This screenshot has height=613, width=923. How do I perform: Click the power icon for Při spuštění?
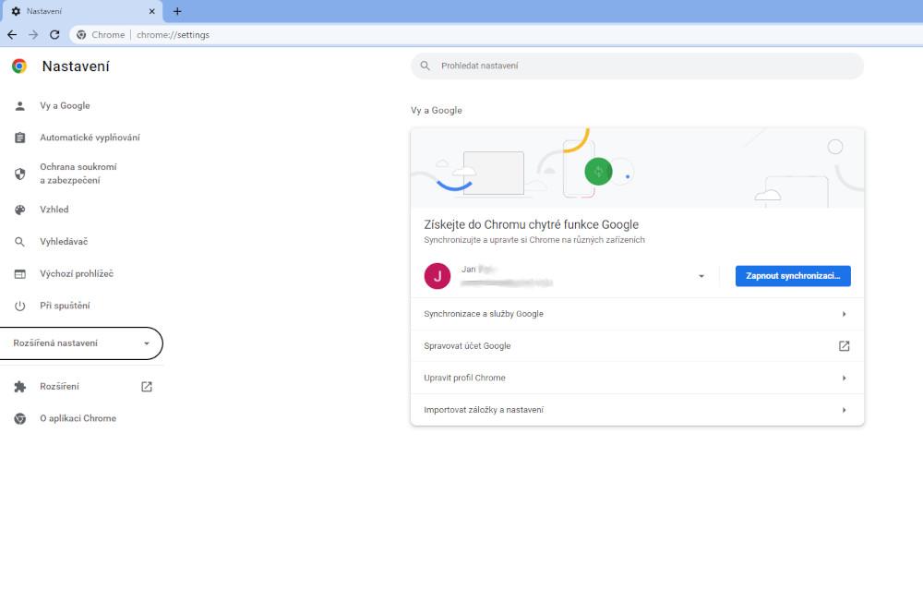tap(20, 306)
